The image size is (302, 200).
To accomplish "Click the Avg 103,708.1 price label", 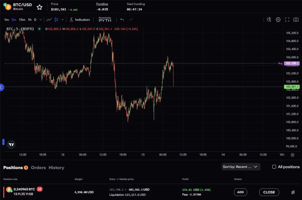I will point(291,63).
